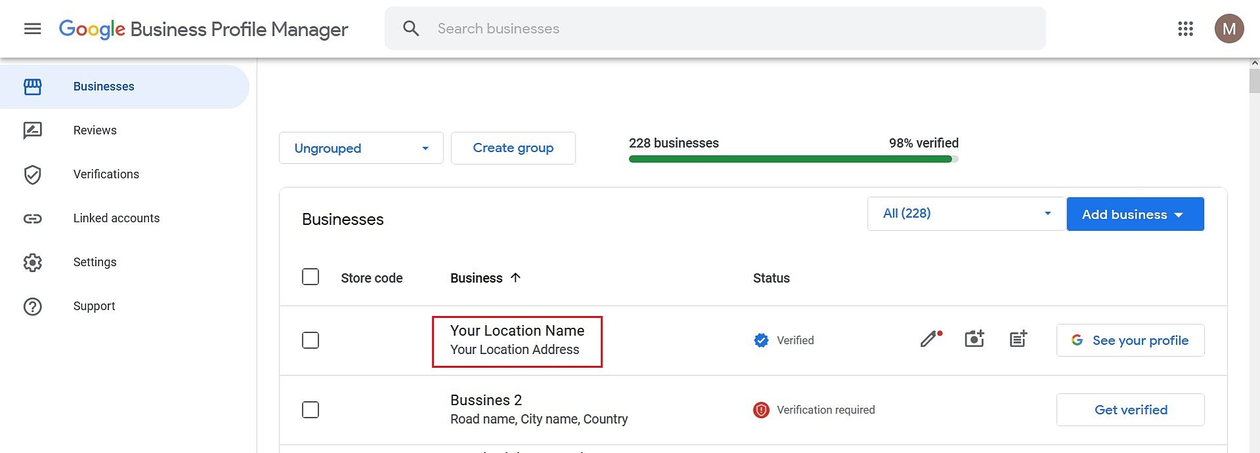Click the Store code column header
The image size is (1260, 453).
371,278
